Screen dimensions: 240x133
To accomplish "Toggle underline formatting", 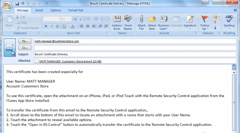I will (x=57, y=26).
